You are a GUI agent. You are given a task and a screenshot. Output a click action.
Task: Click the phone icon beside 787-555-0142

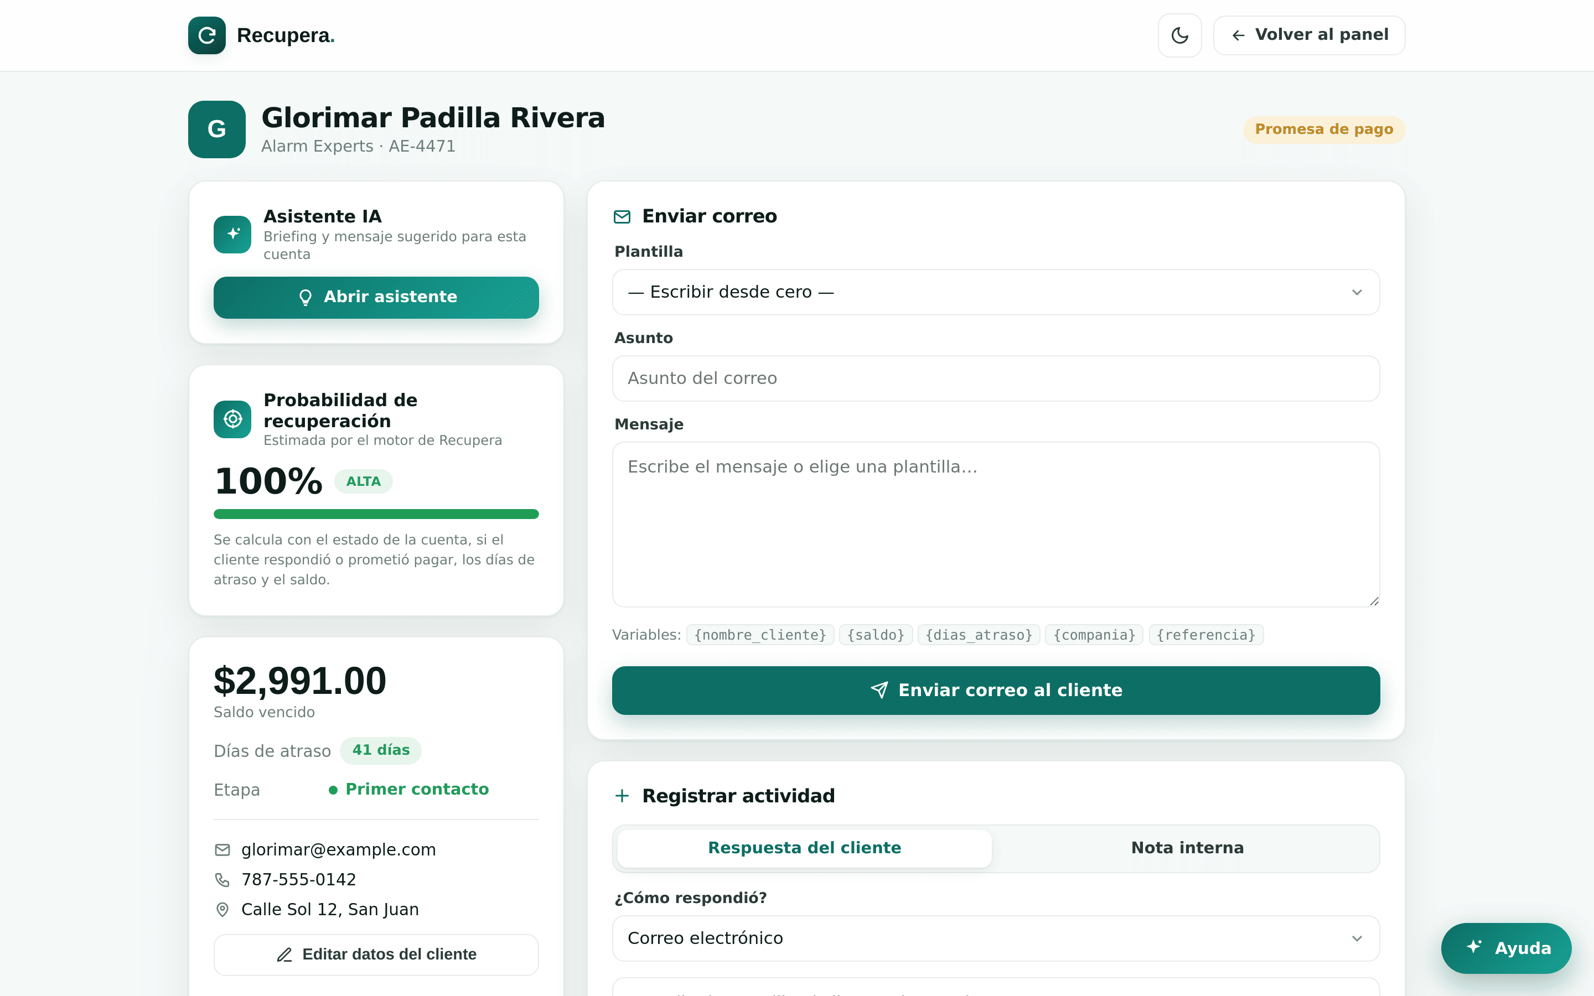tap(222, 880)
